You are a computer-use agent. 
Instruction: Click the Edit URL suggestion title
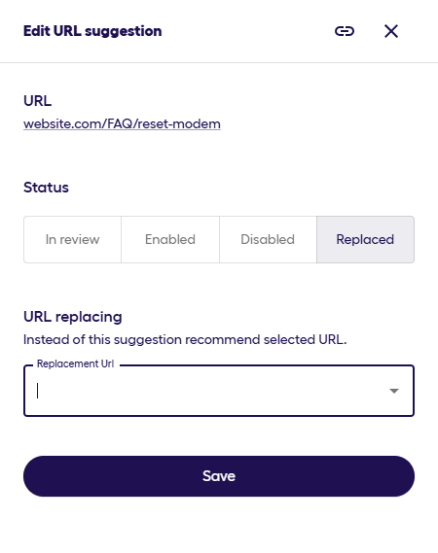(92, 31)
